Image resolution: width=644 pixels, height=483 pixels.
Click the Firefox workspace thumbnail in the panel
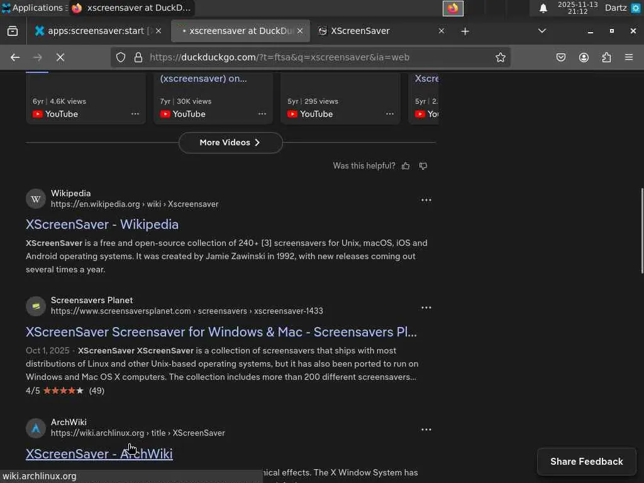tap(453, 8)
